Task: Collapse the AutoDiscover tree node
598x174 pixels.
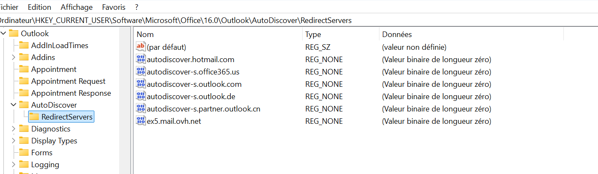Action: pyautogui.click(x=14, y=105)
